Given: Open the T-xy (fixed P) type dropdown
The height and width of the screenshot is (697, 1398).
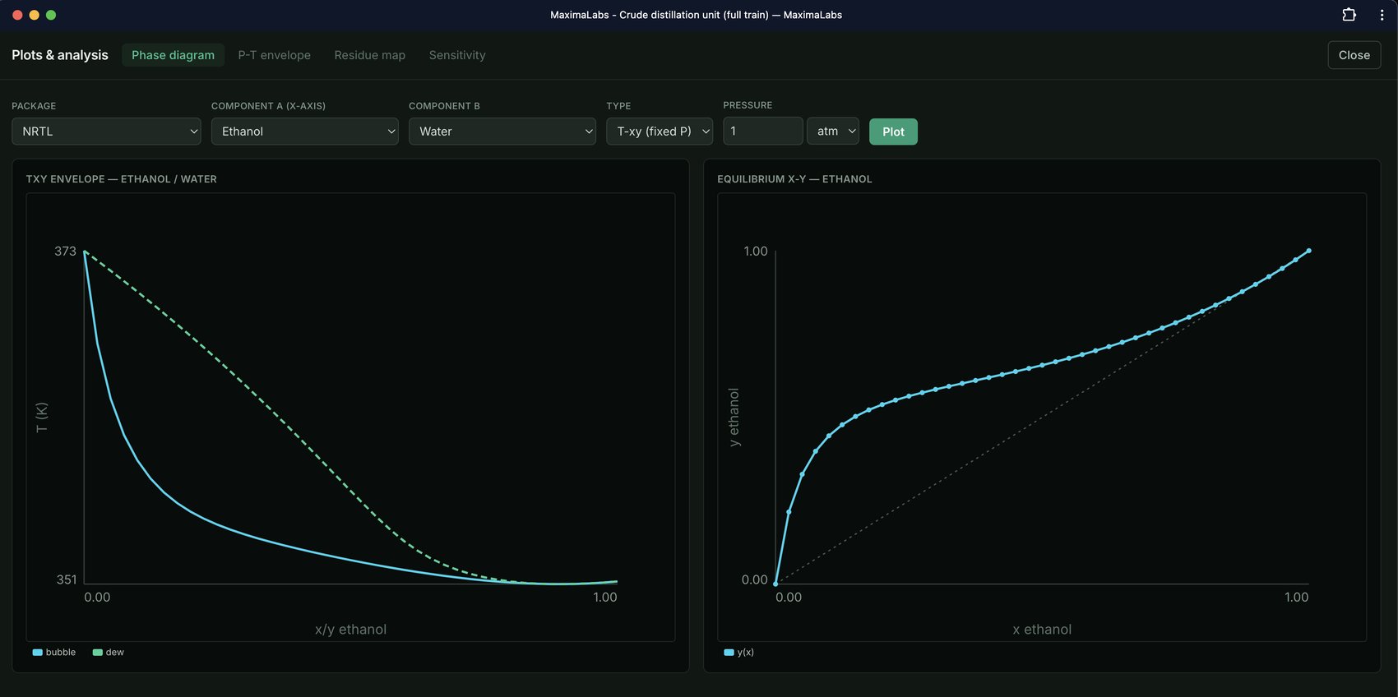Looking at the screenshot, I should click(660, 132).
